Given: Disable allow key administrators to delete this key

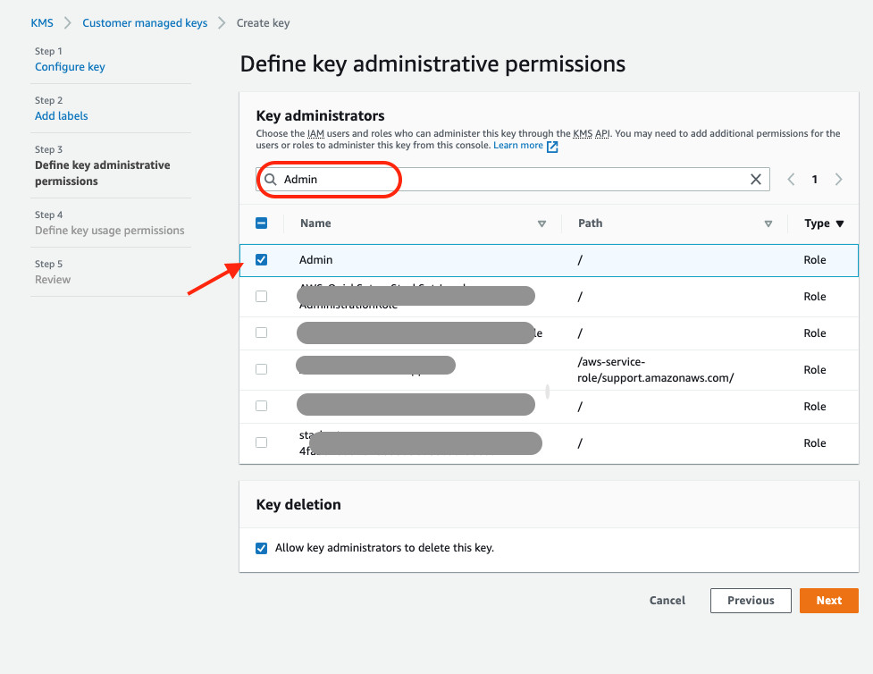Looking at the screenshot, I should (x=261, y=549).
